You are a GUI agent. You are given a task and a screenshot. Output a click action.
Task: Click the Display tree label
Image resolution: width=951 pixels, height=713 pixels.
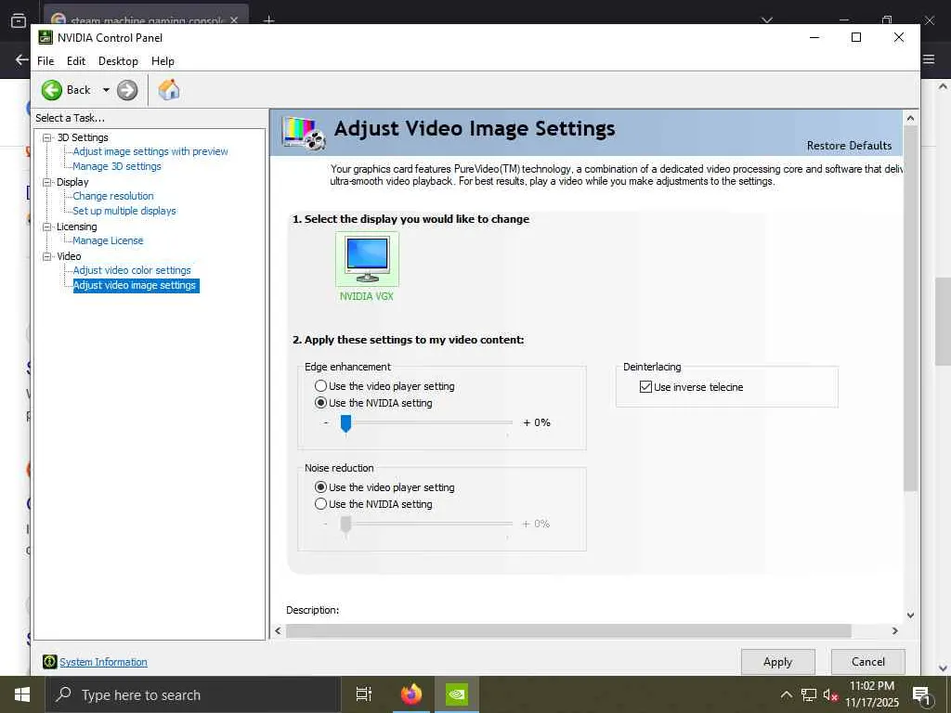pyautogui.click(x=72, y=182)
